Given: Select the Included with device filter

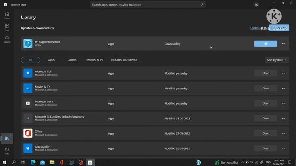Looking at the screenshot, I should coord(124,60).
